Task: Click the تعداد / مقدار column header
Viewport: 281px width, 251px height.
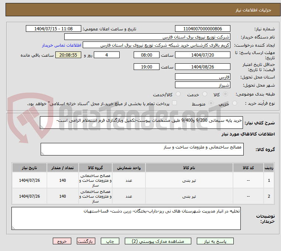Action: pyautogui.click(x=62, y=168)
